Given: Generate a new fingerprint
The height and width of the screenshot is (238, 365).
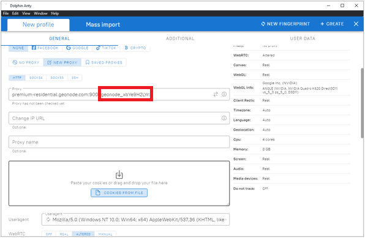Looking at the screenshot, I should tap(285, 24).
